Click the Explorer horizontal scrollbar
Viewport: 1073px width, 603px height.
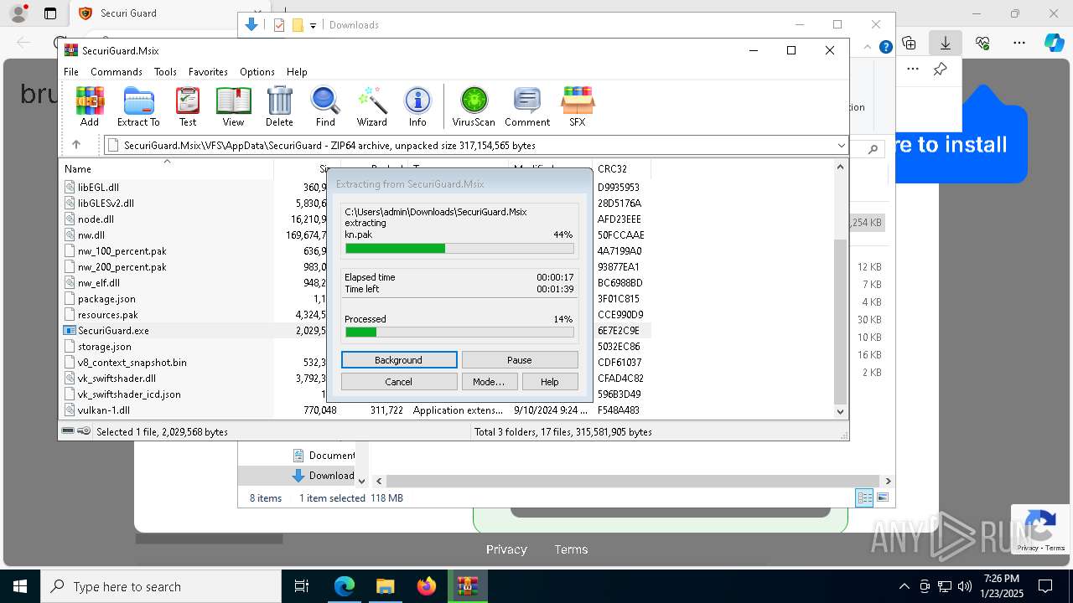633,481
